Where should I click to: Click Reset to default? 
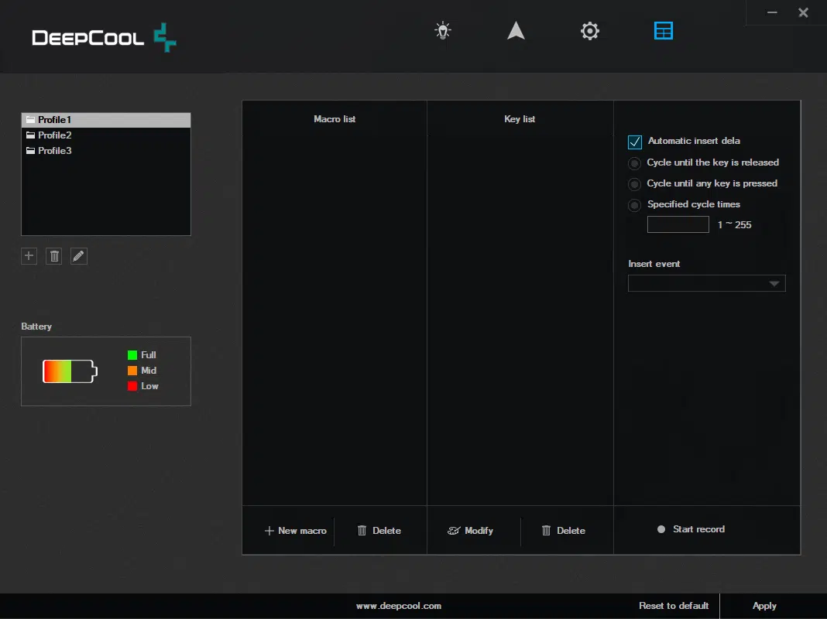point(674,606)
